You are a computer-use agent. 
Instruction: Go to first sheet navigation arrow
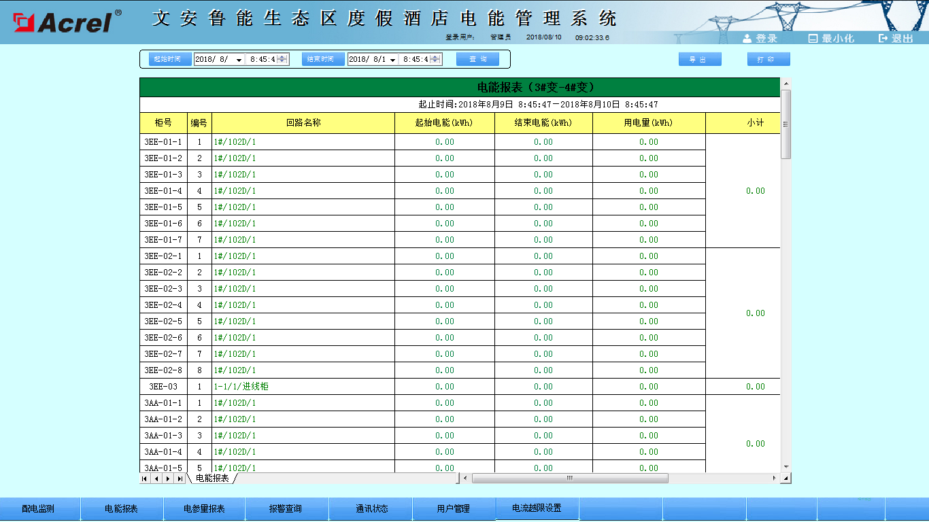click(144, 478)
